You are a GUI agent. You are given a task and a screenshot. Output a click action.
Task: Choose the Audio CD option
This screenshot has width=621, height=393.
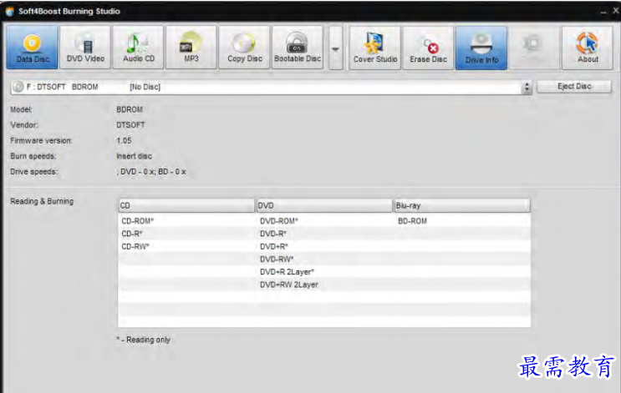pyautogui.click(x=138, y=48)
